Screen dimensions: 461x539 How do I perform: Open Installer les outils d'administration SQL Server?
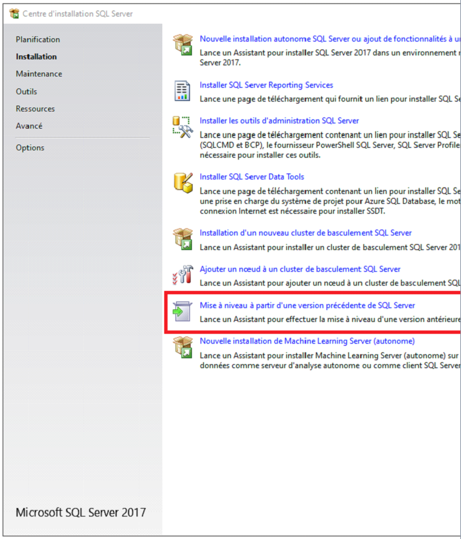tap(279, 121)
